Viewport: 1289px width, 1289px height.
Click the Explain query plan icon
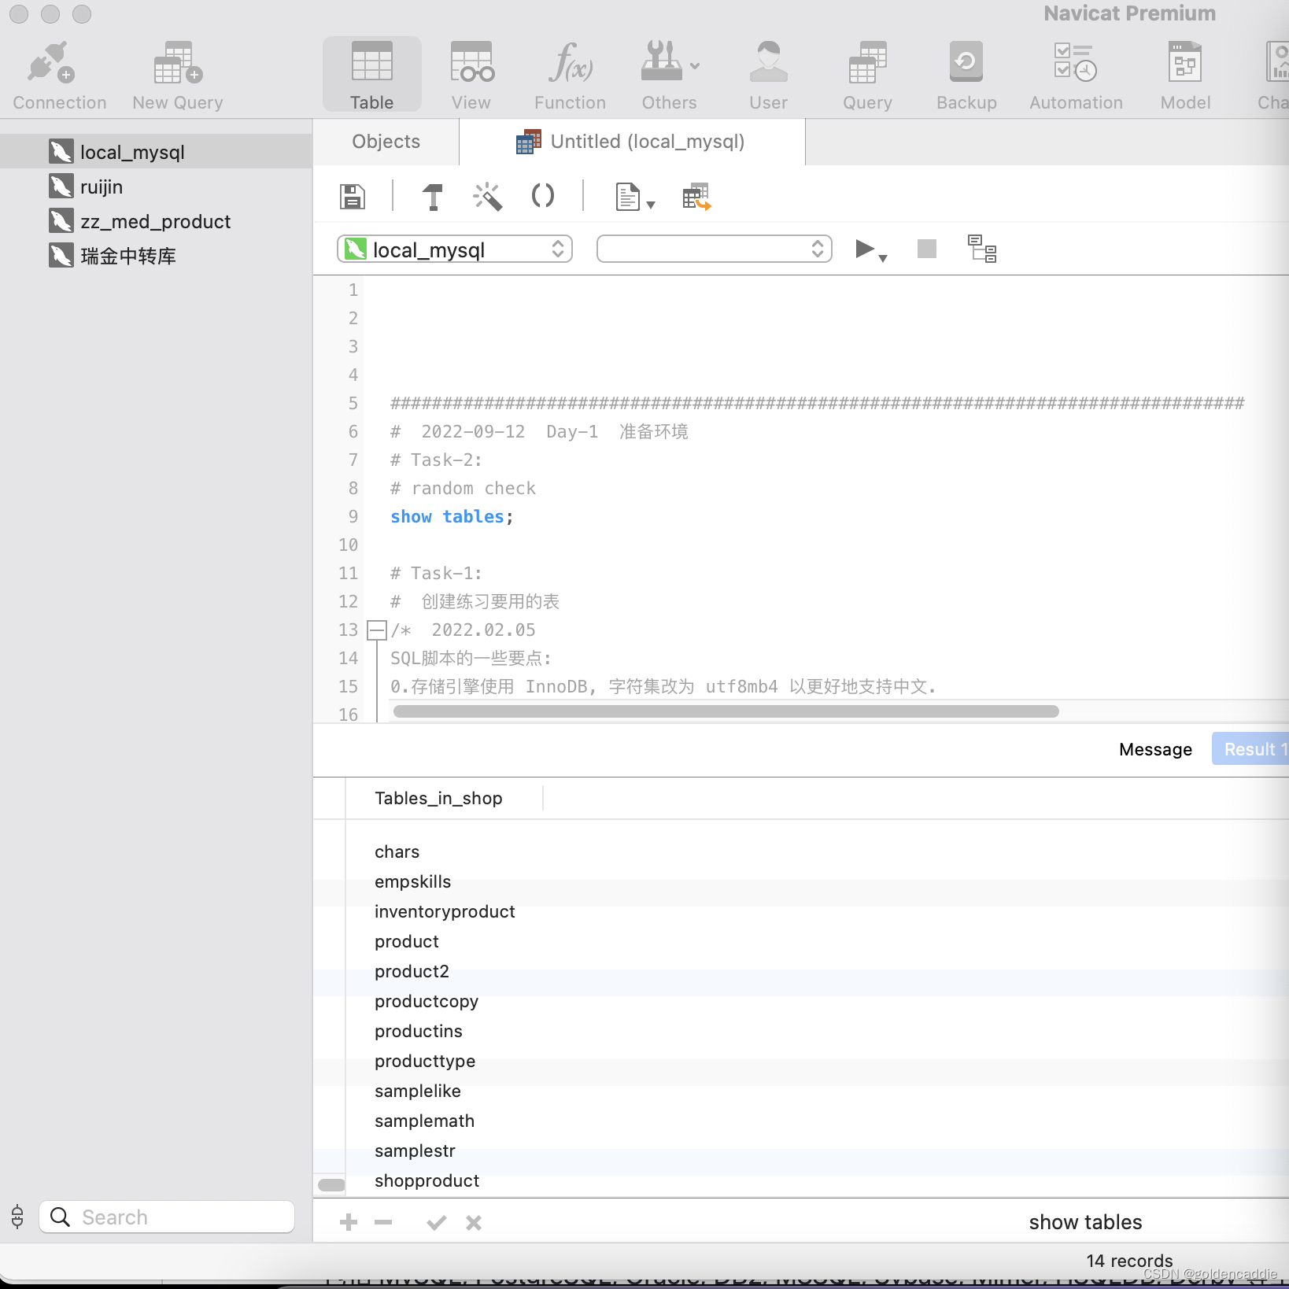pyautogui.click(x=982, y=249)
